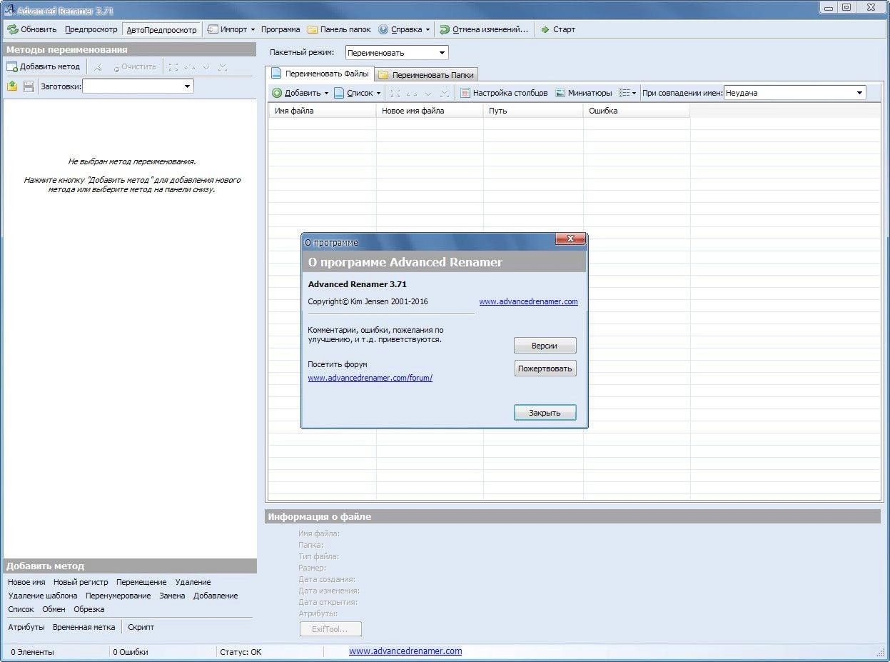890x662 pixels.
Task: Expand the Список dropdown arrow
Action: (x=378, y=93)
